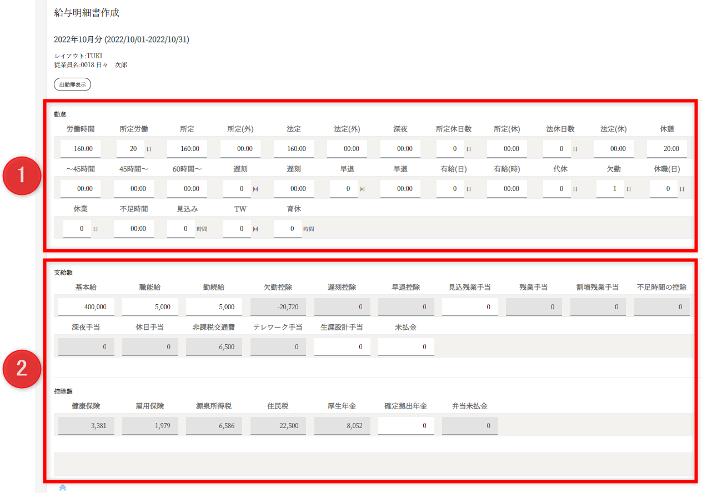Focus the 有給(日) days field
This screenshot has height=493, width=702.
tap(450, 189)
